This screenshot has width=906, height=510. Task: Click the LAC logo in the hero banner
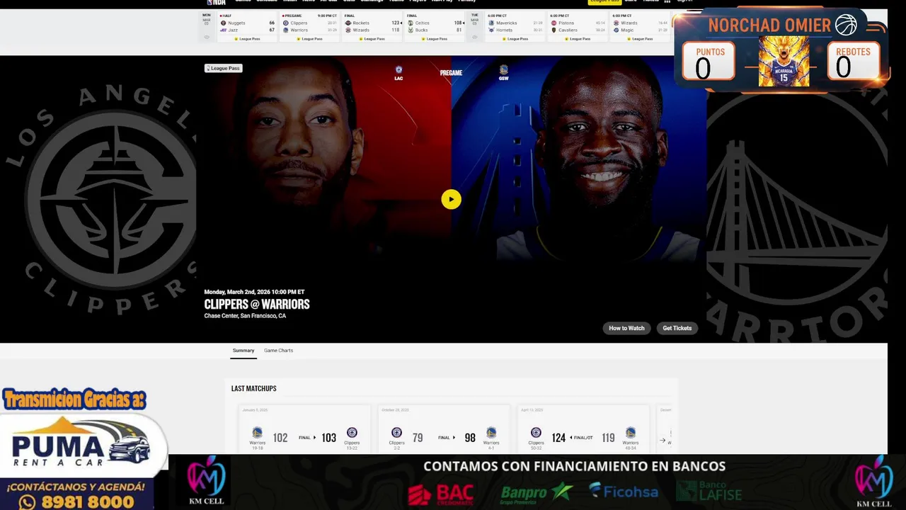point(398,69)
